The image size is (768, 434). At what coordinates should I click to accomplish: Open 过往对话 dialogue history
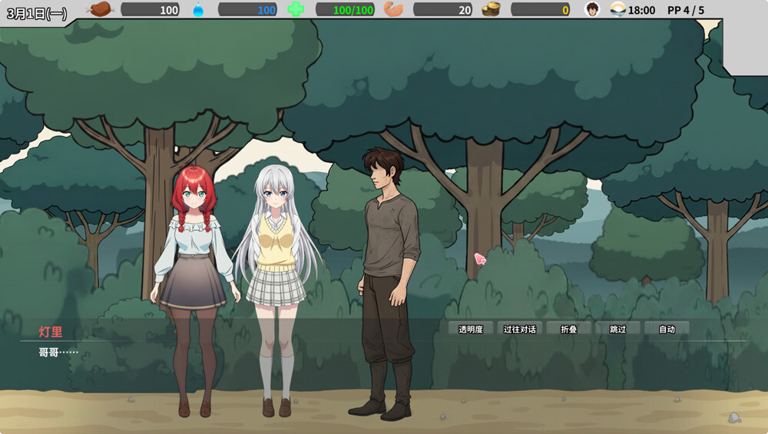[x=520, y=330]
